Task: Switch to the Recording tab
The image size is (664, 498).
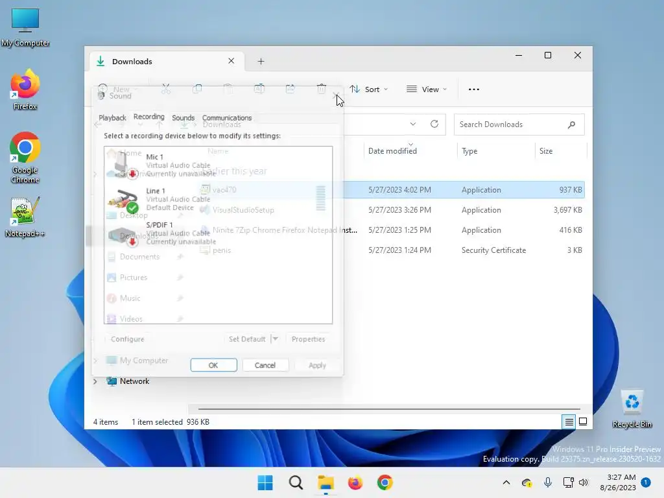Action: coord(148,117)
